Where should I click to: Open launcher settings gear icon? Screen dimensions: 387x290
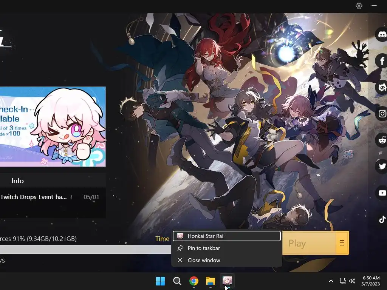359,6
